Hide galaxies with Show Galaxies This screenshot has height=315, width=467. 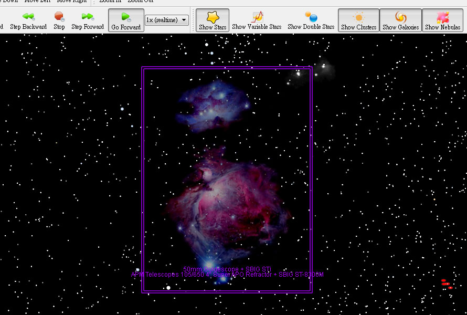click(x=400, y=20)
